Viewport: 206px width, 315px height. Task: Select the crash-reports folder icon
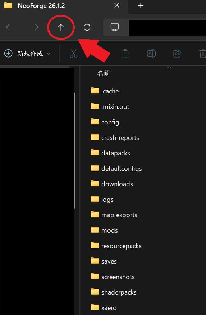pyautogui.click(x=95, y=137)
